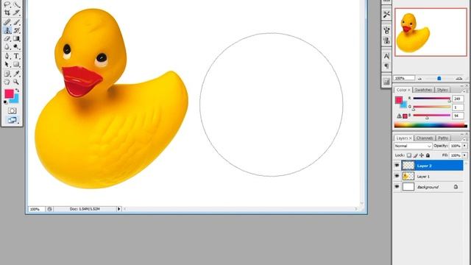This screenshot has width=471, height=265.
Task: Open the Paragraph panel icon
Action: click(x=386, y=66)
